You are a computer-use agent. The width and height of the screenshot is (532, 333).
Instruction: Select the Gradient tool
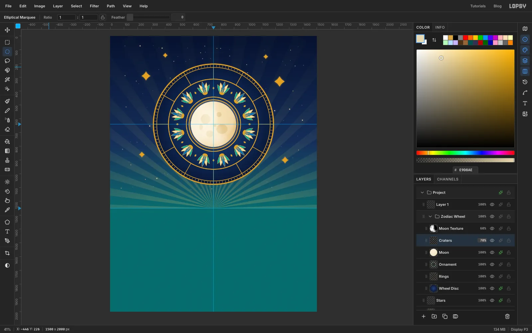[7, 151]
